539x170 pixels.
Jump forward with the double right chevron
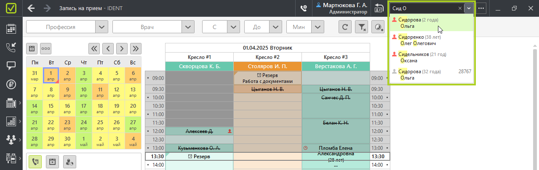(136, 48)
